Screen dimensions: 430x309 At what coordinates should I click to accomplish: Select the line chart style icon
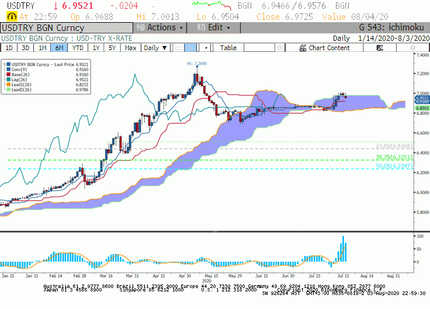click(x=179, y=48)
